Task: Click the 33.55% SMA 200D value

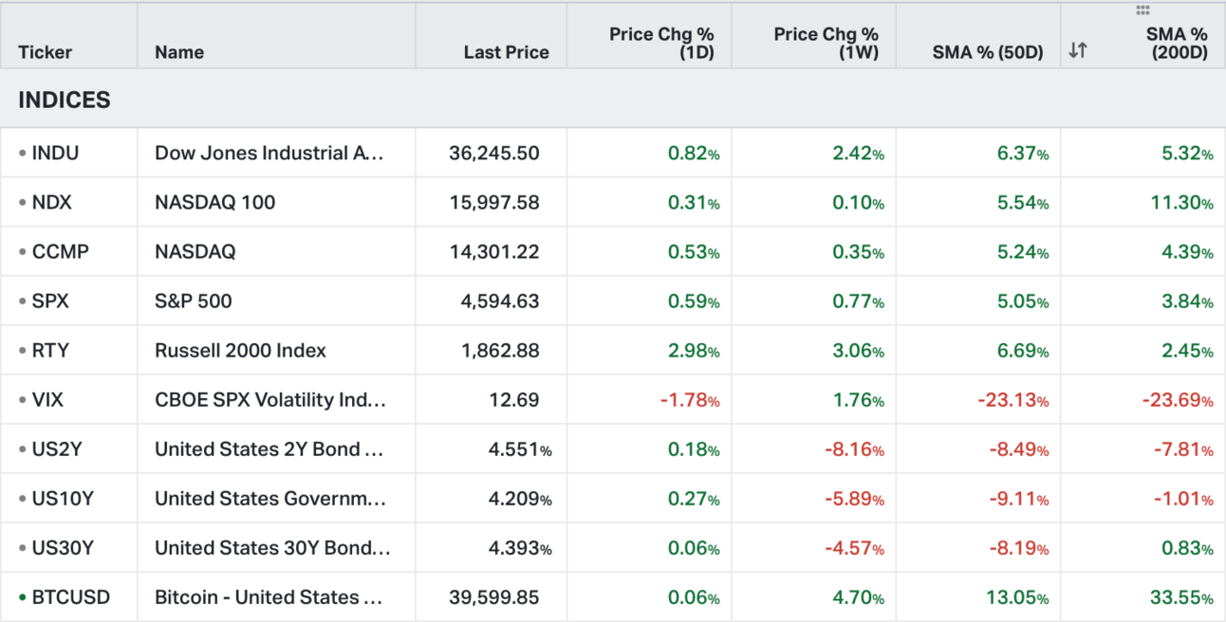Action: tap(1181, 596)
